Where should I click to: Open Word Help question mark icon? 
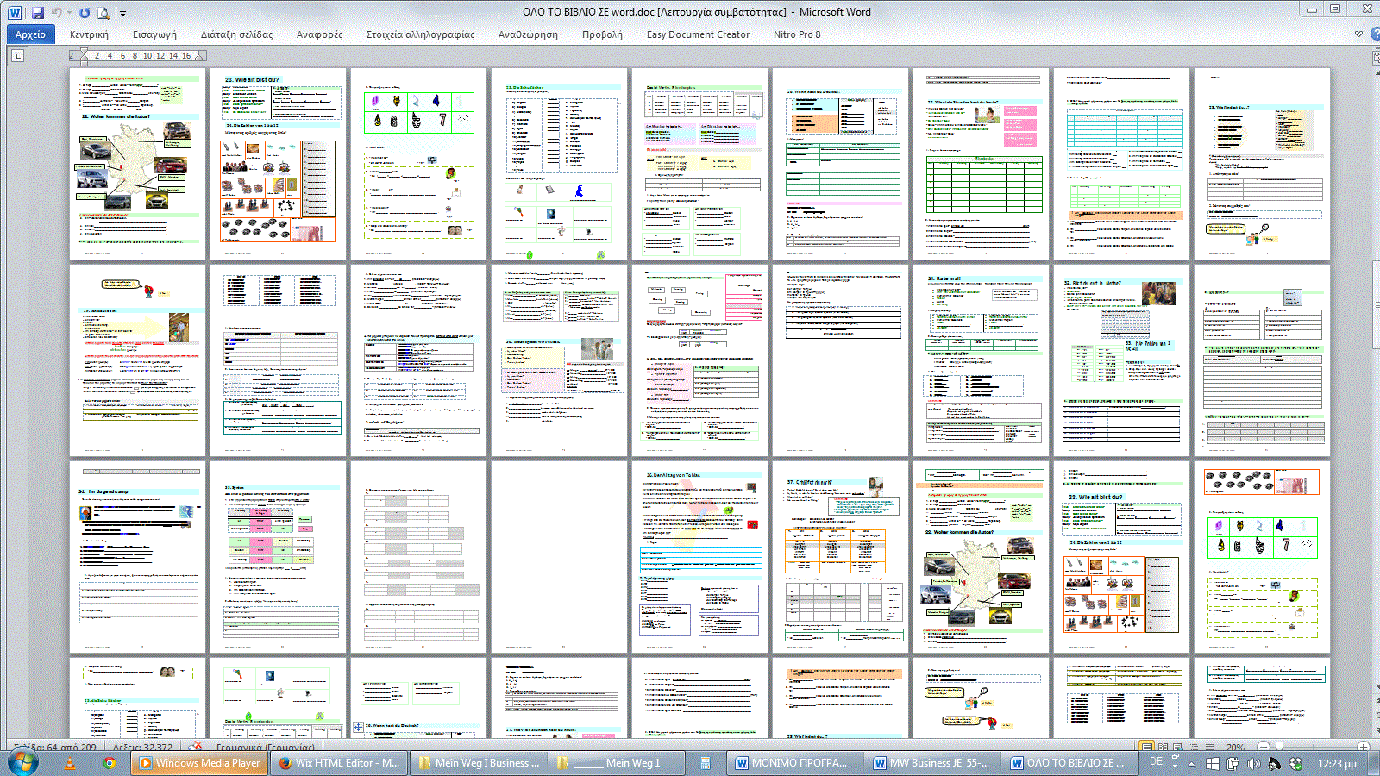tap(1374, 34)
